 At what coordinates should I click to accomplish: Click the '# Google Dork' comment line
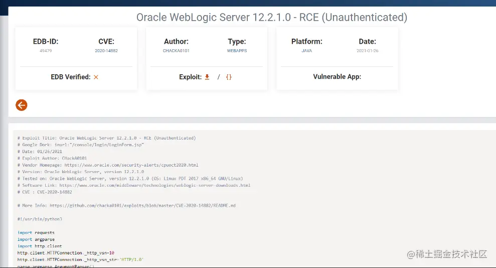81,145
